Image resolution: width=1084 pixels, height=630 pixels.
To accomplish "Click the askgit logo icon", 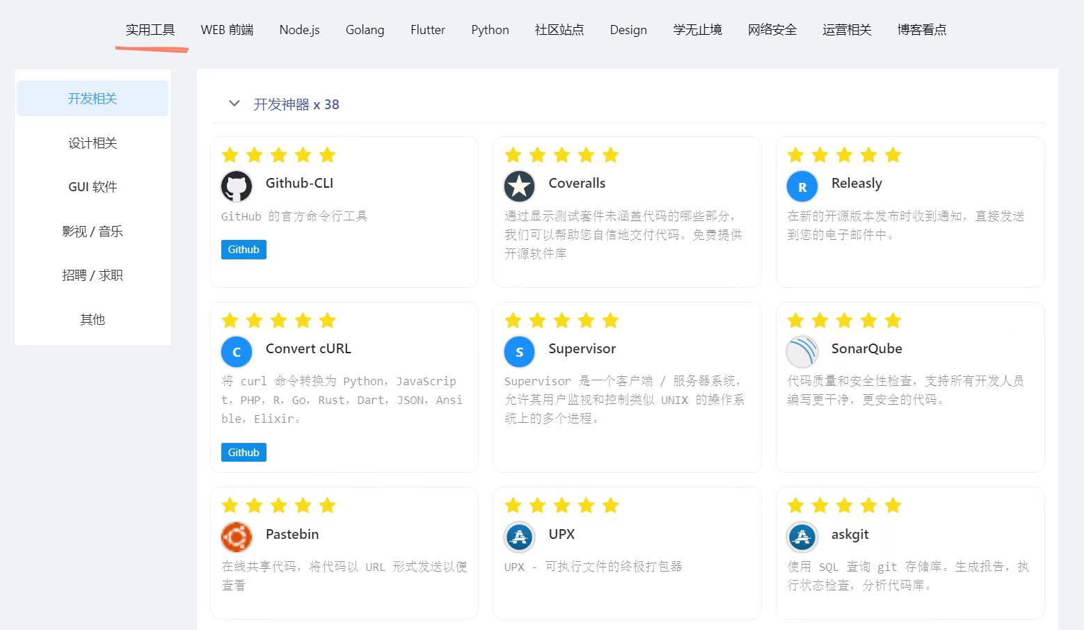I will coord(802,537).
